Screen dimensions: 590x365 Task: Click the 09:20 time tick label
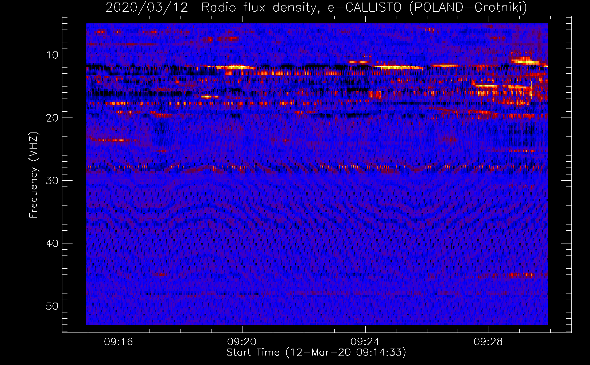click(242, 342)
